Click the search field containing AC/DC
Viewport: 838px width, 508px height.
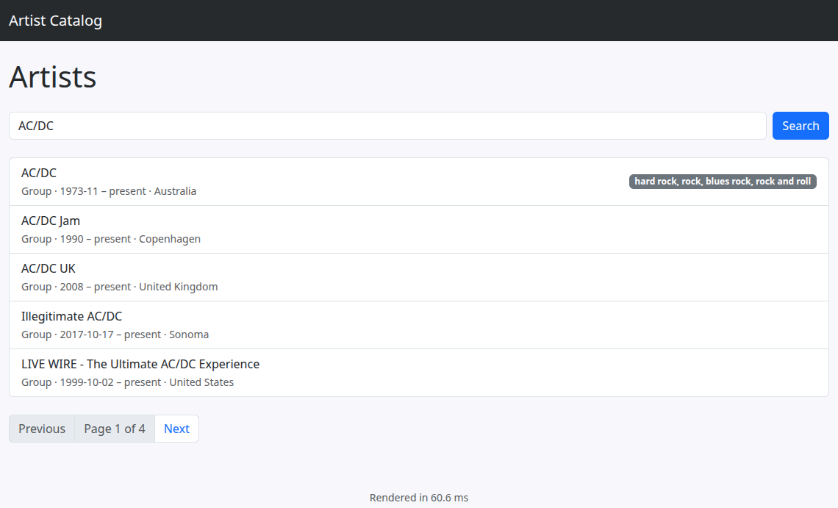tap(387, 126)
